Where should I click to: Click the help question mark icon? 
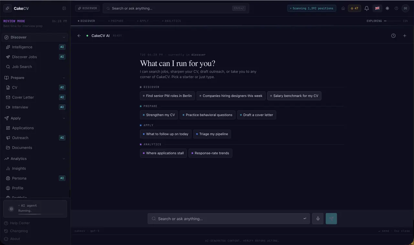coord(396,8)
